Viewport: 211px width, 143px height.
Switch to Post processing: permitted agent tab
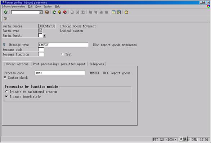tap(59, 64)
